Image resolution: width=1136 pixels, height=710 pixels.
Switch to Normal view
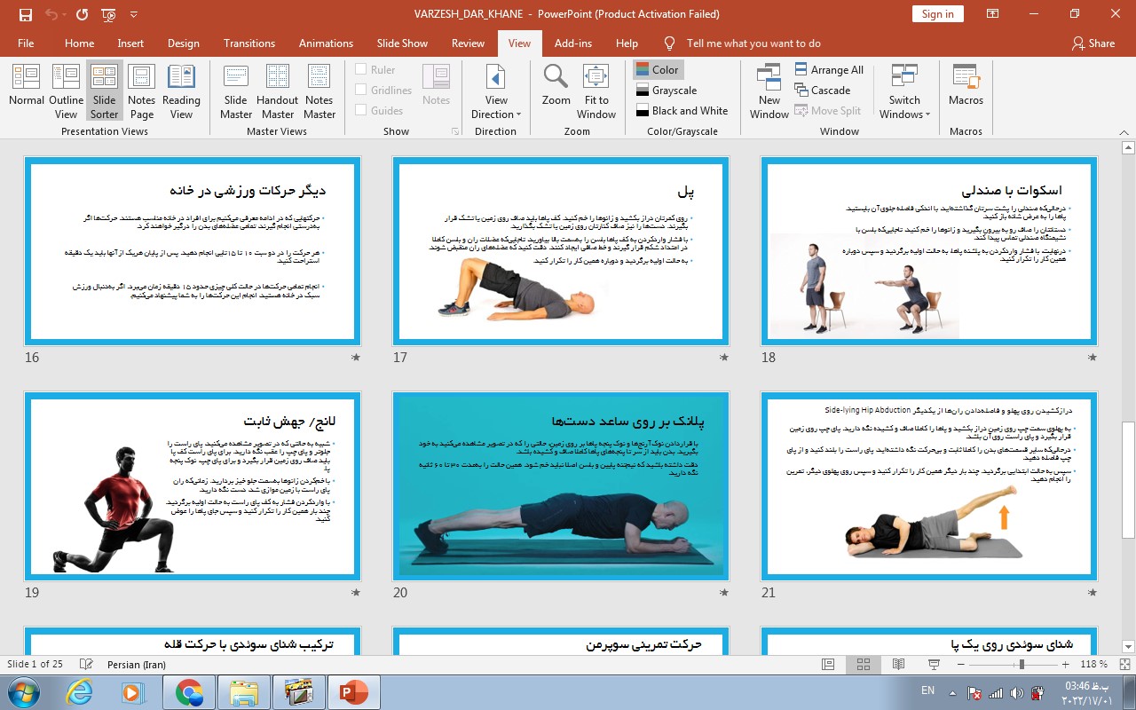tap(27, 89)
